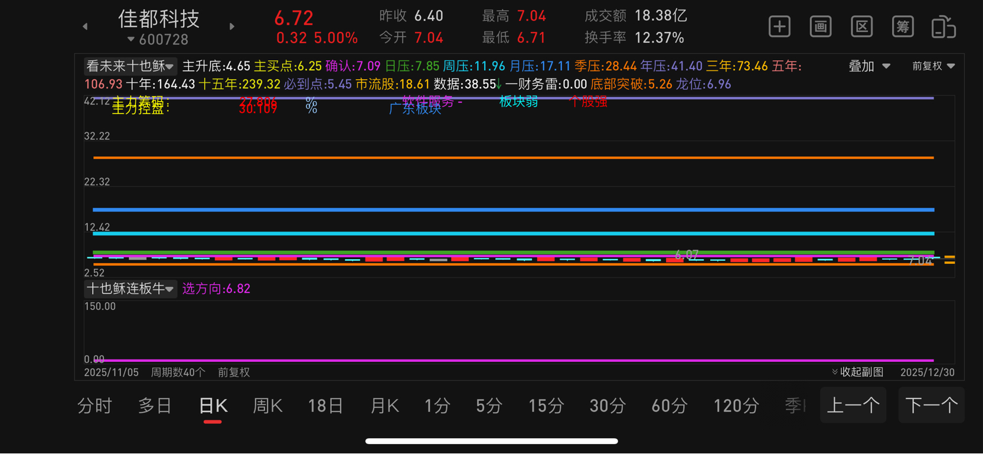Open 叠加 overlay dropdown

pyautogui.click(x=869, y=66)
